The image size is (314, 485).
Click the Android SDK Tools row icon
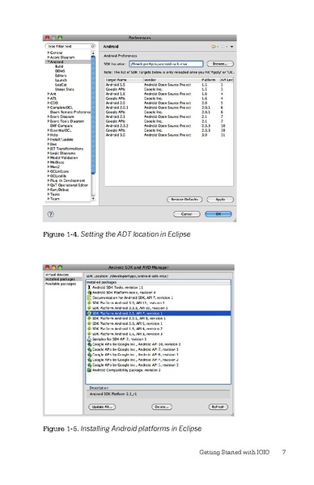[x=89, y=287]
